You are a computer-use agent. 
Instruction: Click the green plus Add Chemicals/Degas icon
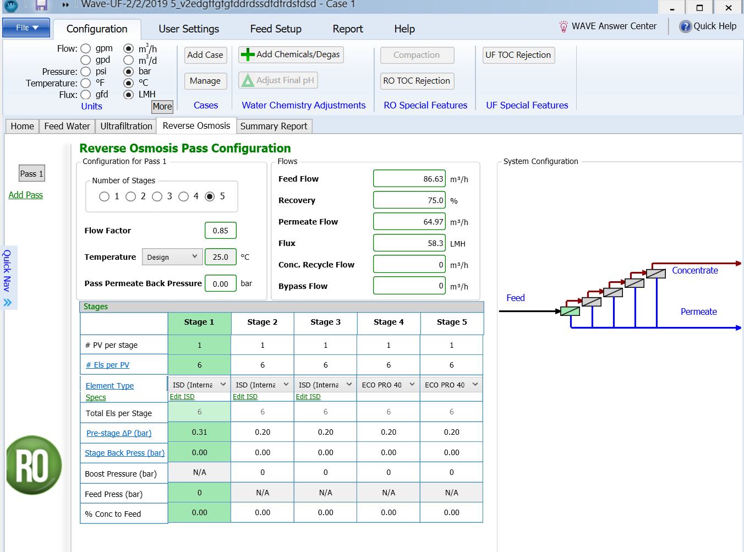248,54
